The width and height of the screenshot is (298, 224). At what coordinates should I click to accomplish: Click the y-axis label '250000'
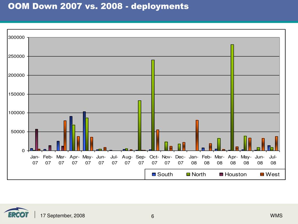(16, 56)
